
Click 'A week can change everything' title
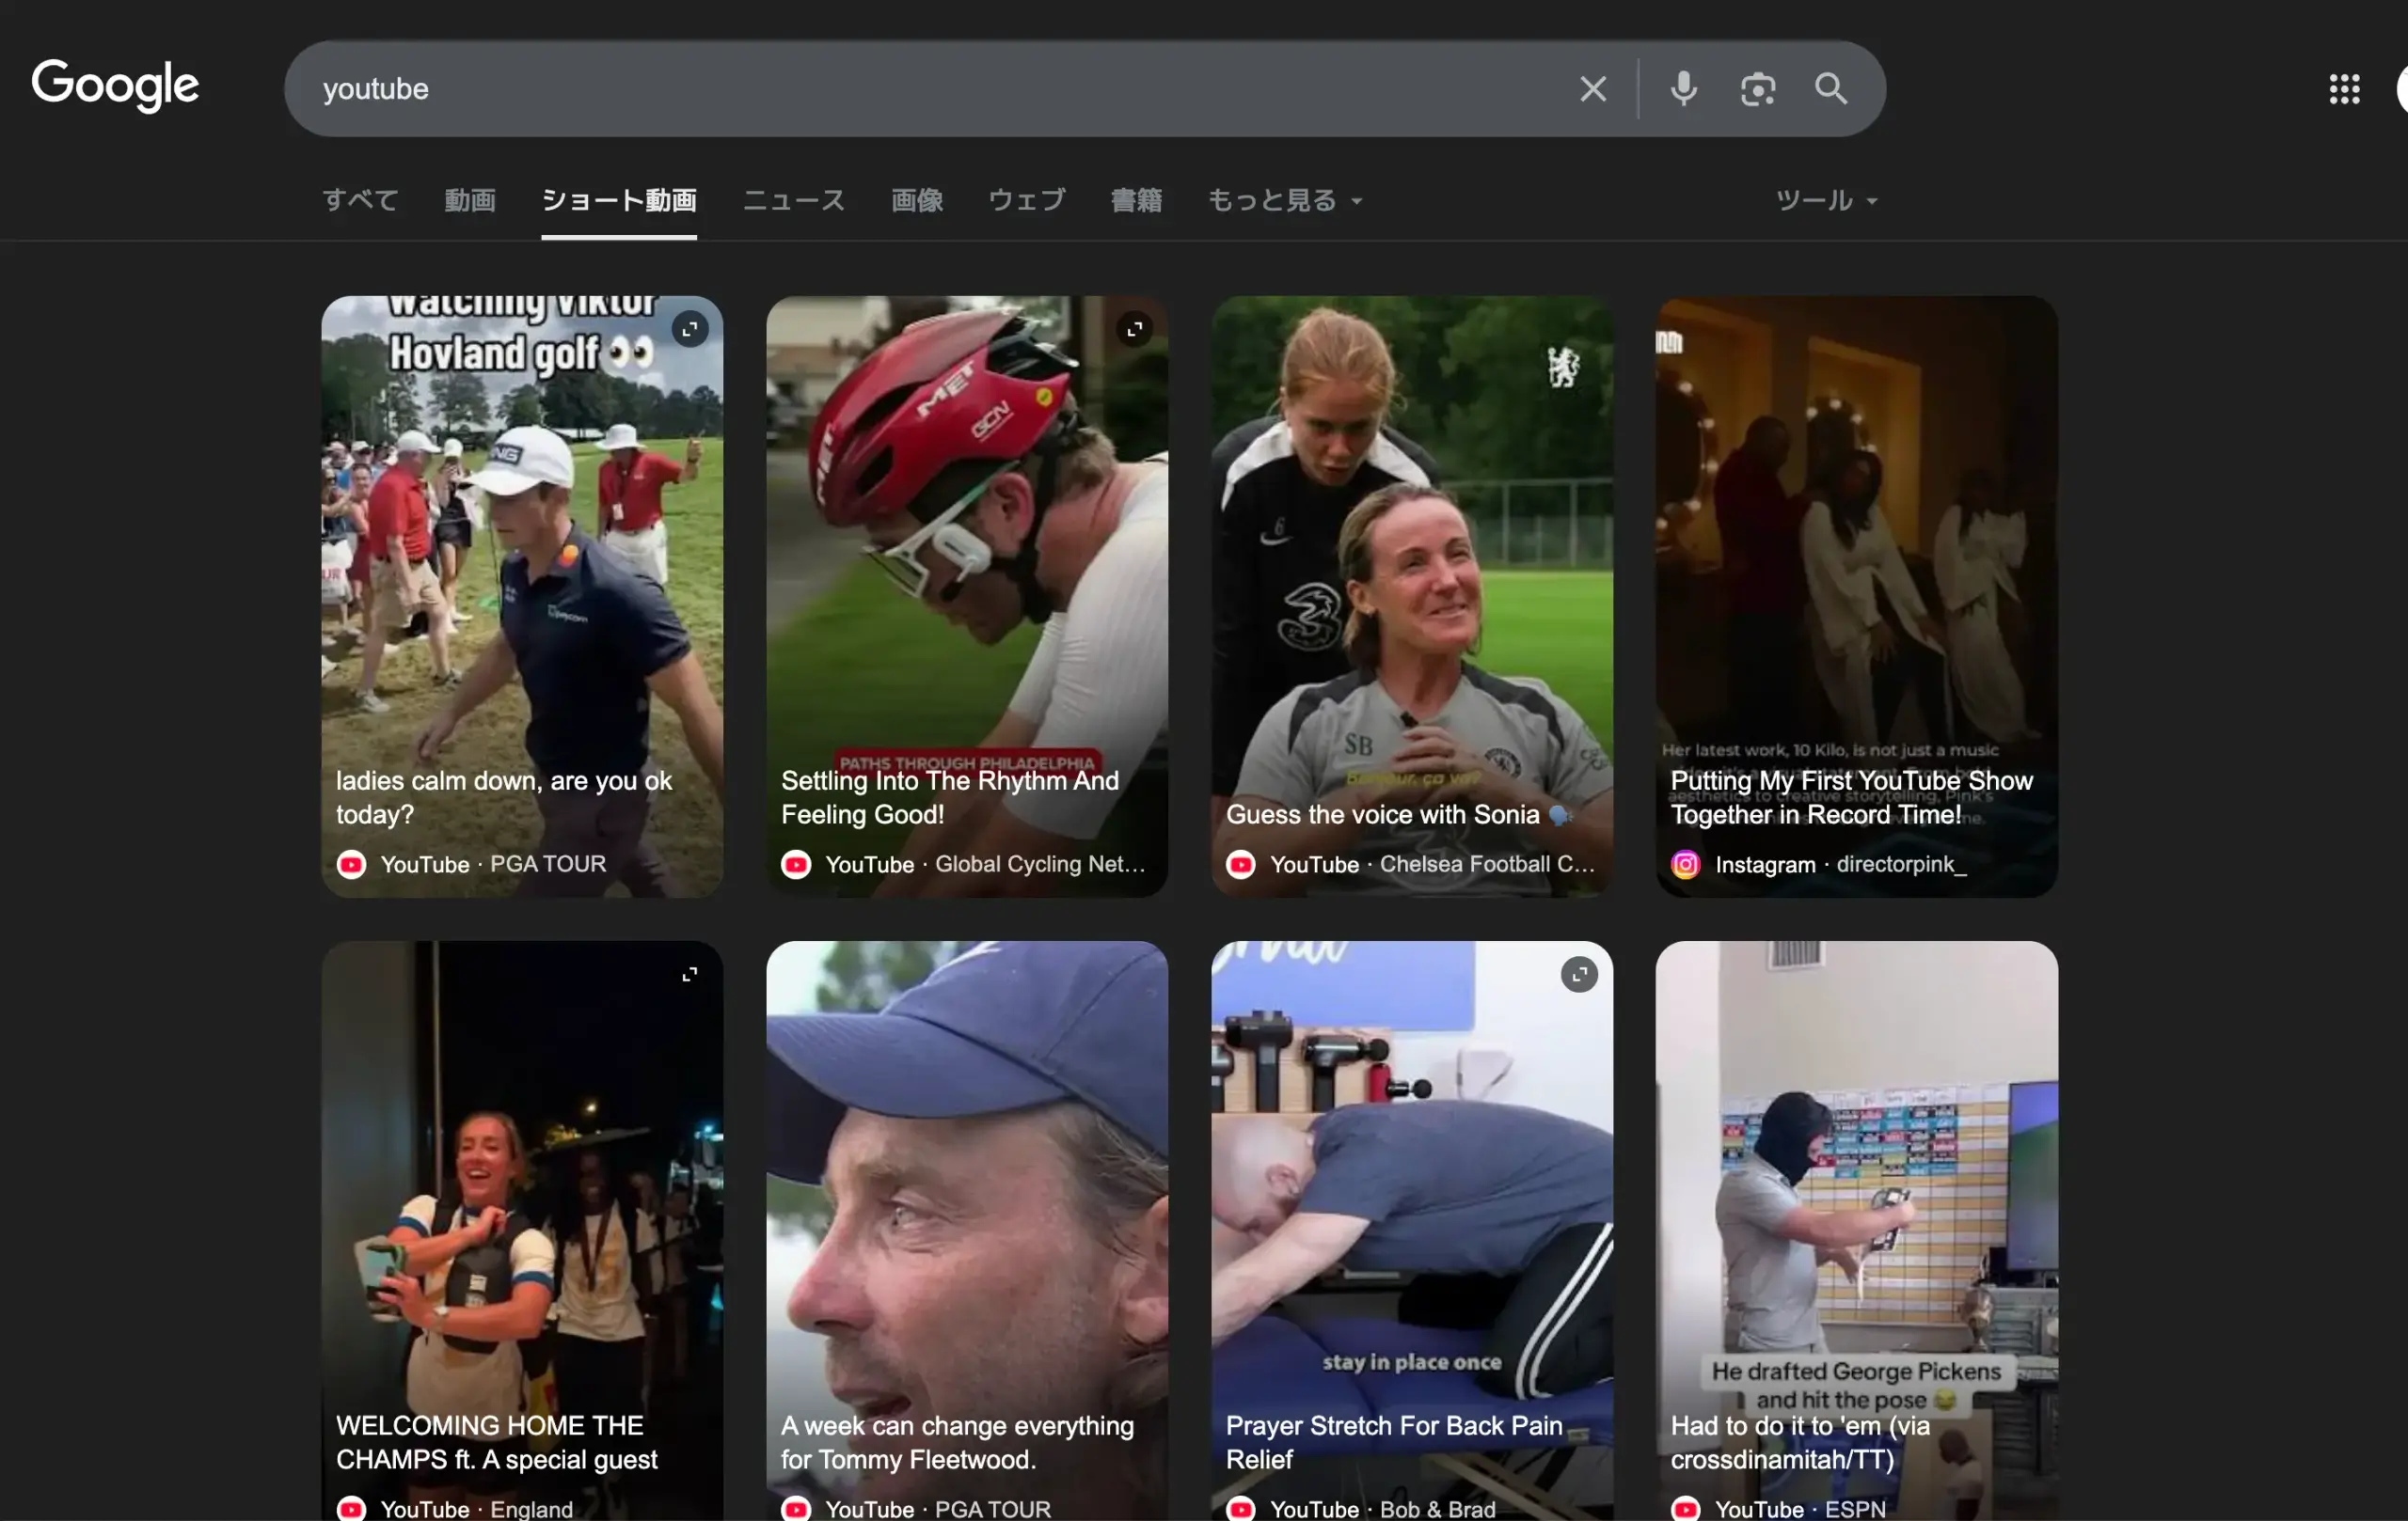[x=958, y=1442]
